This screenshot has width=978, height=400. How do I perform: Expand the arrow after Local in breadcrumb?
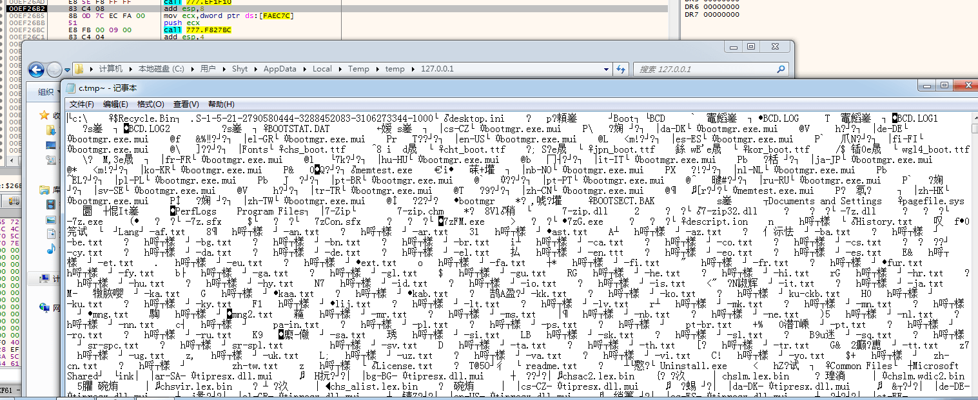(x=340, y=69)
